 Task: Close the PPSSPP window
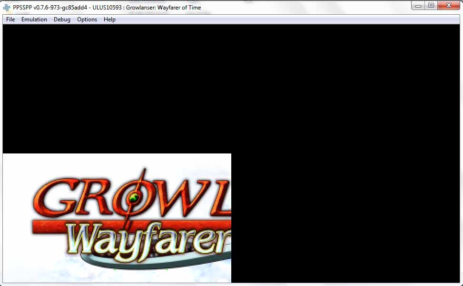click(x=449, y=6)
